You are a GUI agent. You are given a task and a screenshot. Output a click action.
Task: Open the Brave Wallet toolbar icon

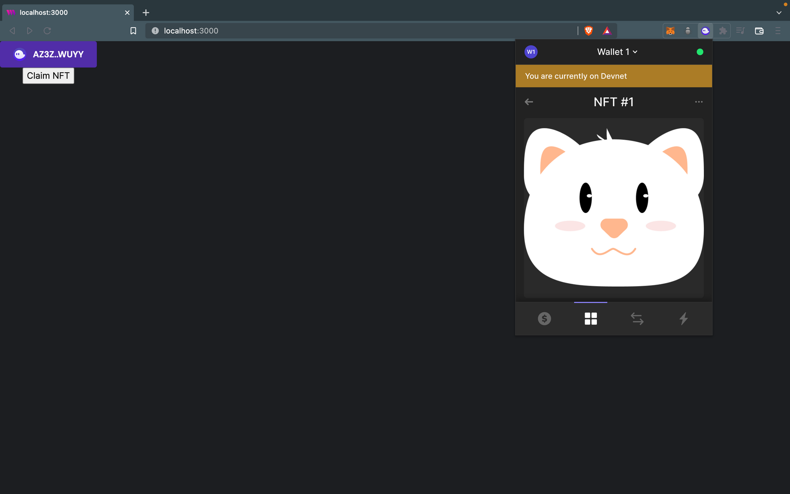759,31
